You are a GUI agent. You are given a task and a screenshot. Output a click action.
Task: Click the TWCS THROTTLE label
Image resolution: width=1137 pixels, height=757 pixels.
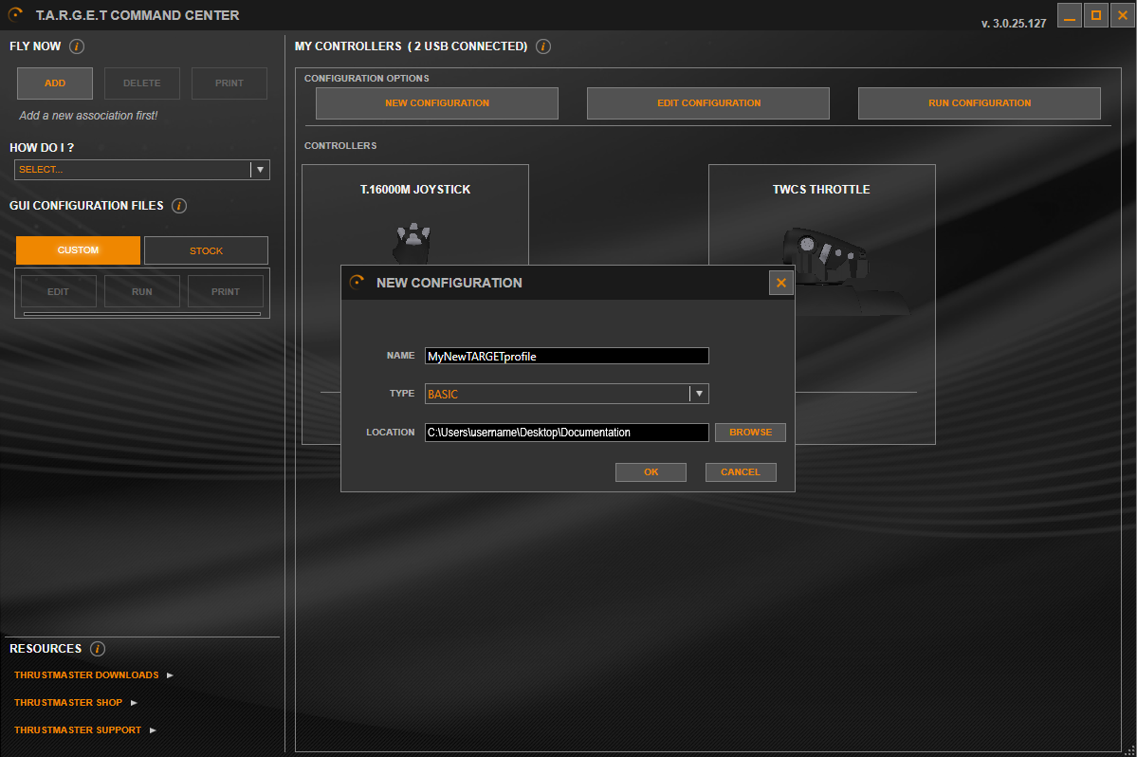[x=821, y=190]
